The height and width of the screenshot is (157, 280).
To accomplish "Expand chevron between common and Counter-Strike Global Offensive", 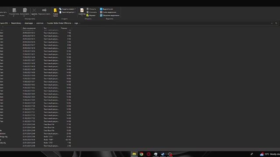I will click(45, 23).
